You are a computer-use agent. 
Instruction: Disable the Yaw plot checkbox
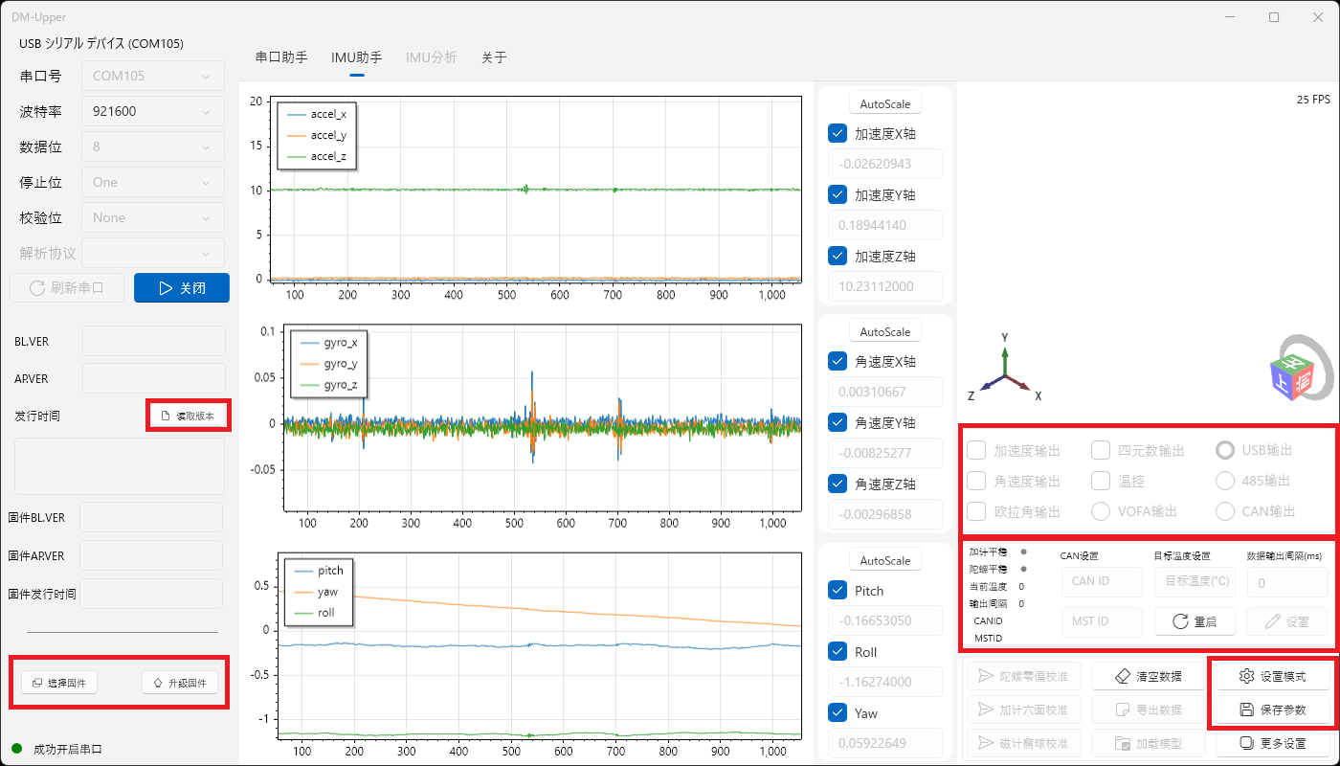click(x=837, y=713)
